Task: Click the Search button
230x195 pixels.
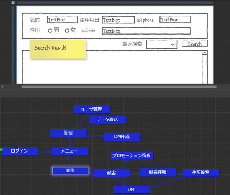Action: 194,44
